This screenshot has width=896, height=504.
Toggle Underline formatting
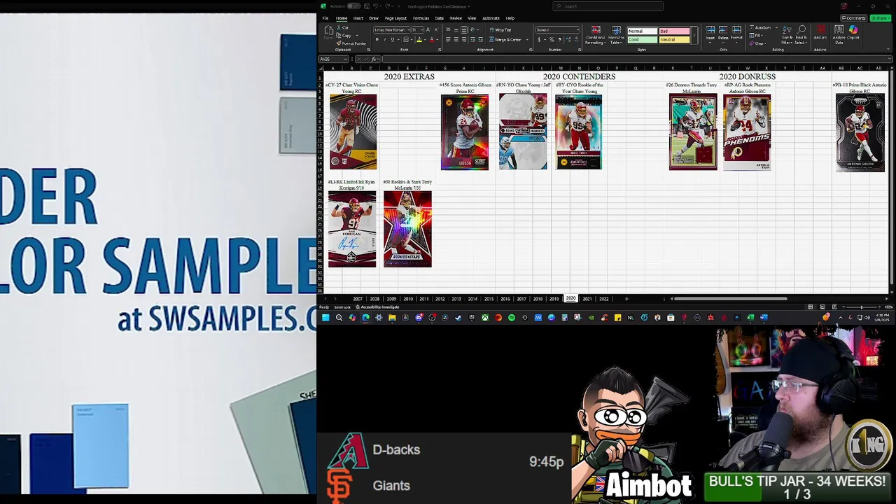coord(393,40)
